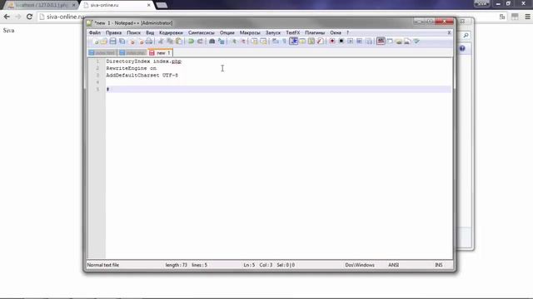Open the Поиск menu
Image resolution: width=533 pixels, height=299 pixels.
click(x=133, y=32)
